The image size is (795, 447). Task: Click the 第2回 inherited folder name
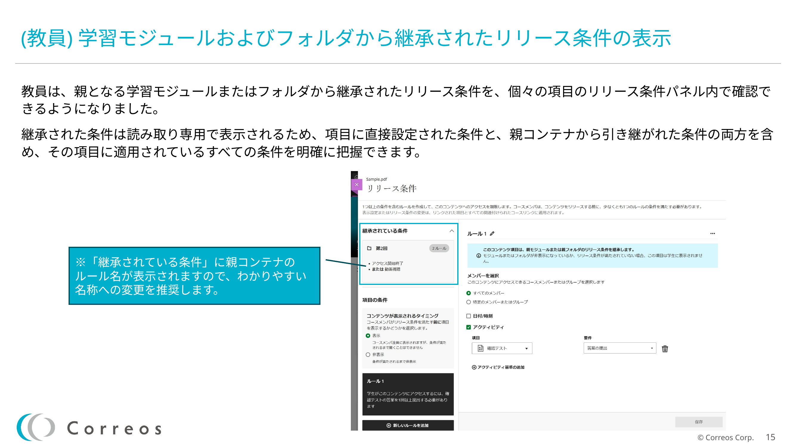[382, 248]
